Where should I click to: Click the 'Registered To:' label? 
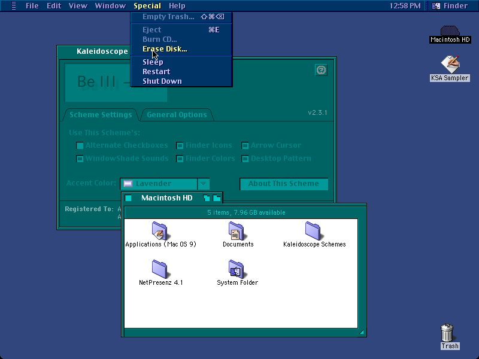pos(89,209)
